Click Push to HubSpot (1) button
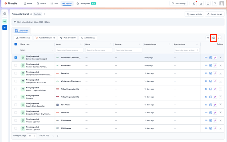Viewport: 227px width, 142px height. click(45, 38)
